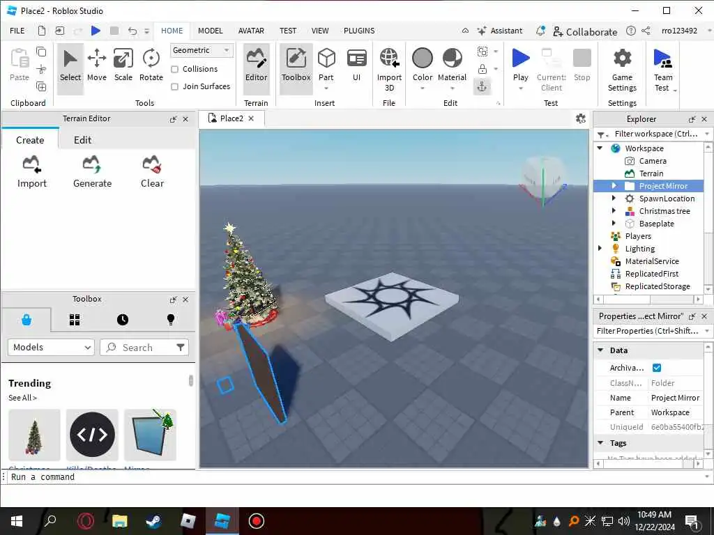Click the Filter workspace field
The image size is (714, 535).
(655, 134)
